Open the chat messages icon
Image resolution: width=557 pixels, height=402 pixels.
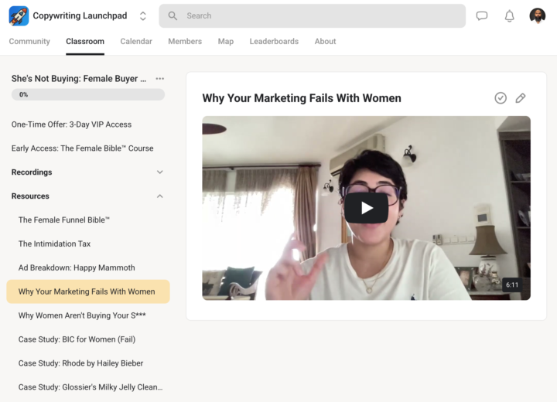[x=482, y=15]
